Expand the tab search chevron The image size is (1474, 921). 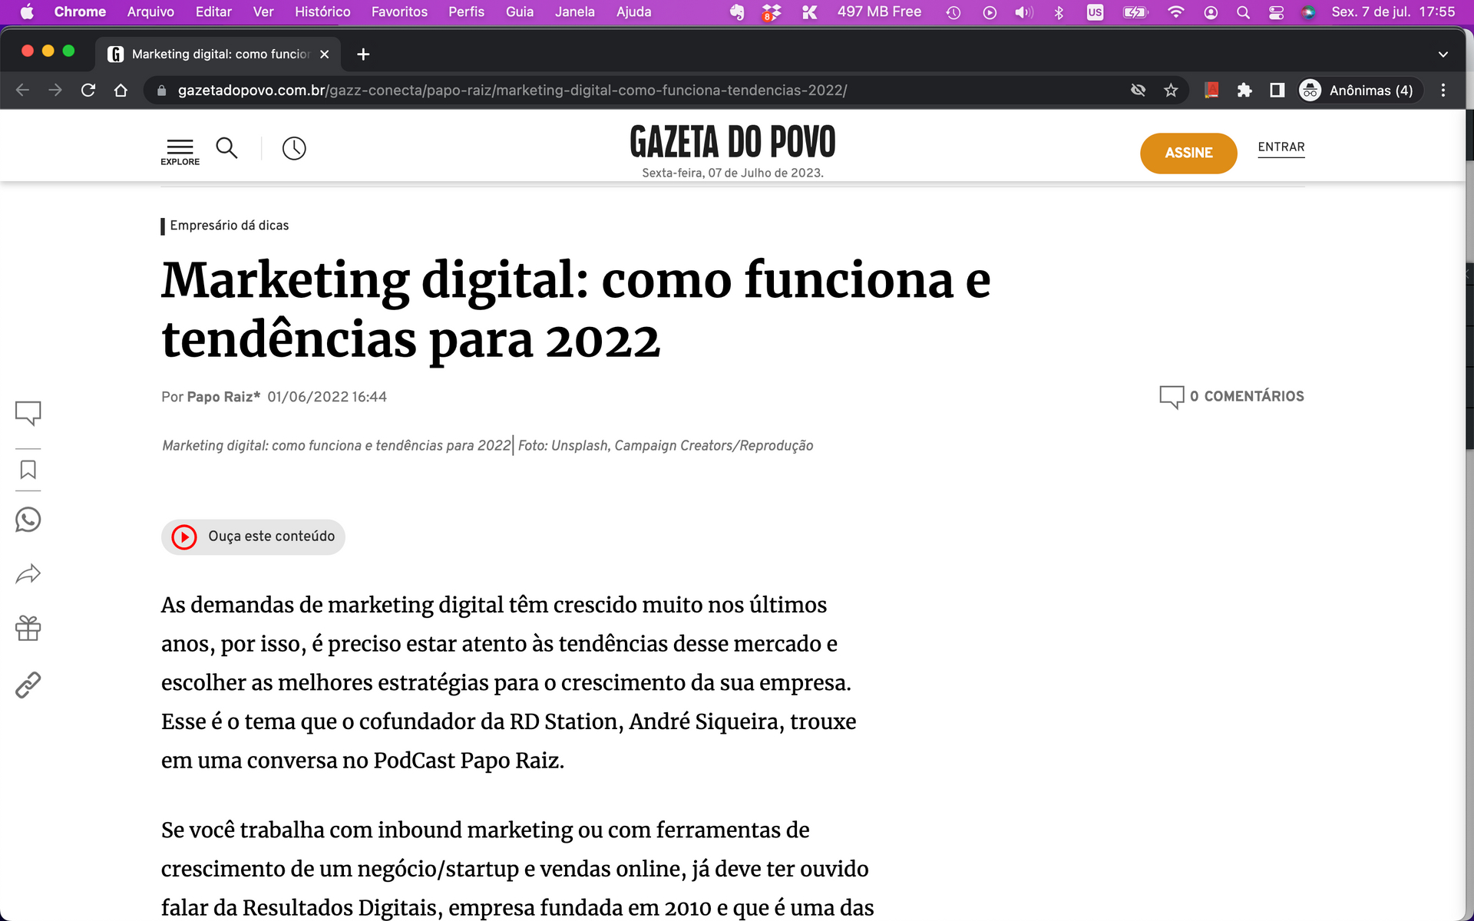1443,54
